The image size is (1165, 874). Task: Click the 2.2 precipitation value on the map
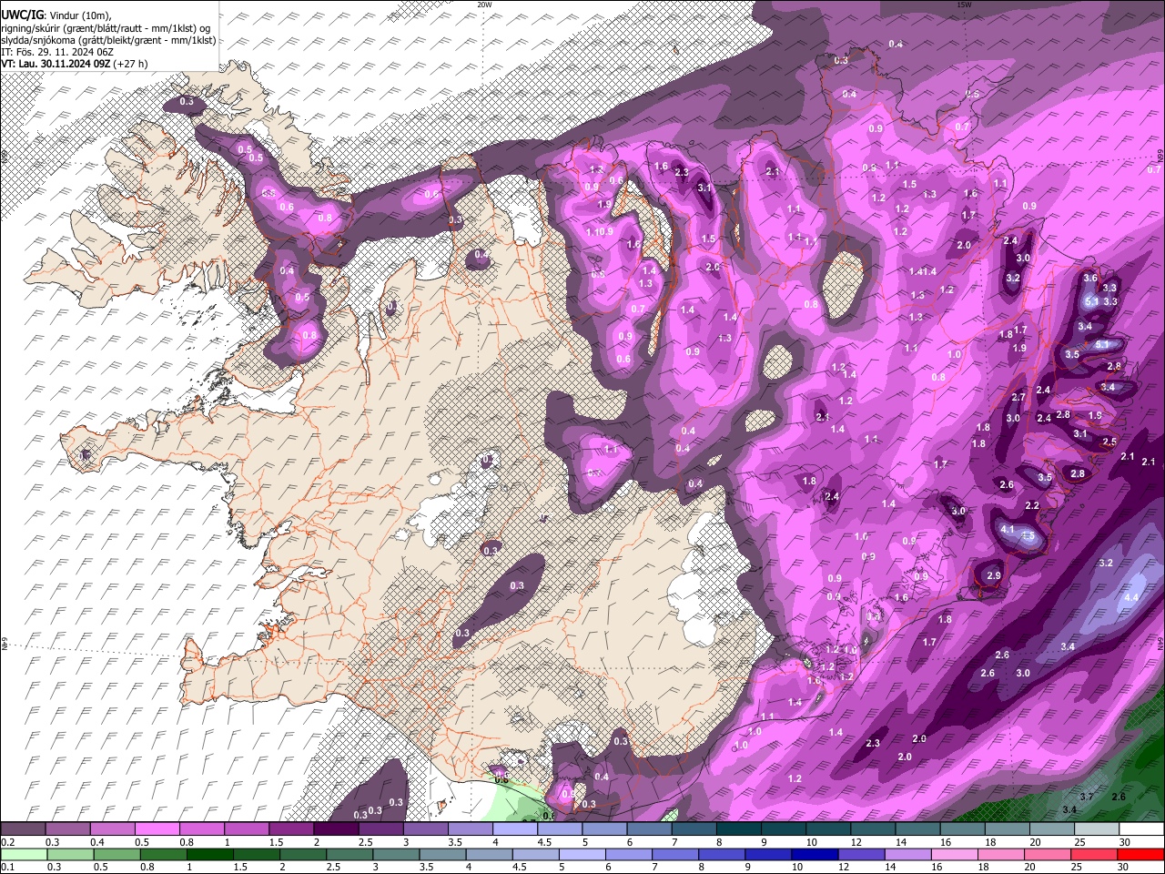(x=1032, y=505)
